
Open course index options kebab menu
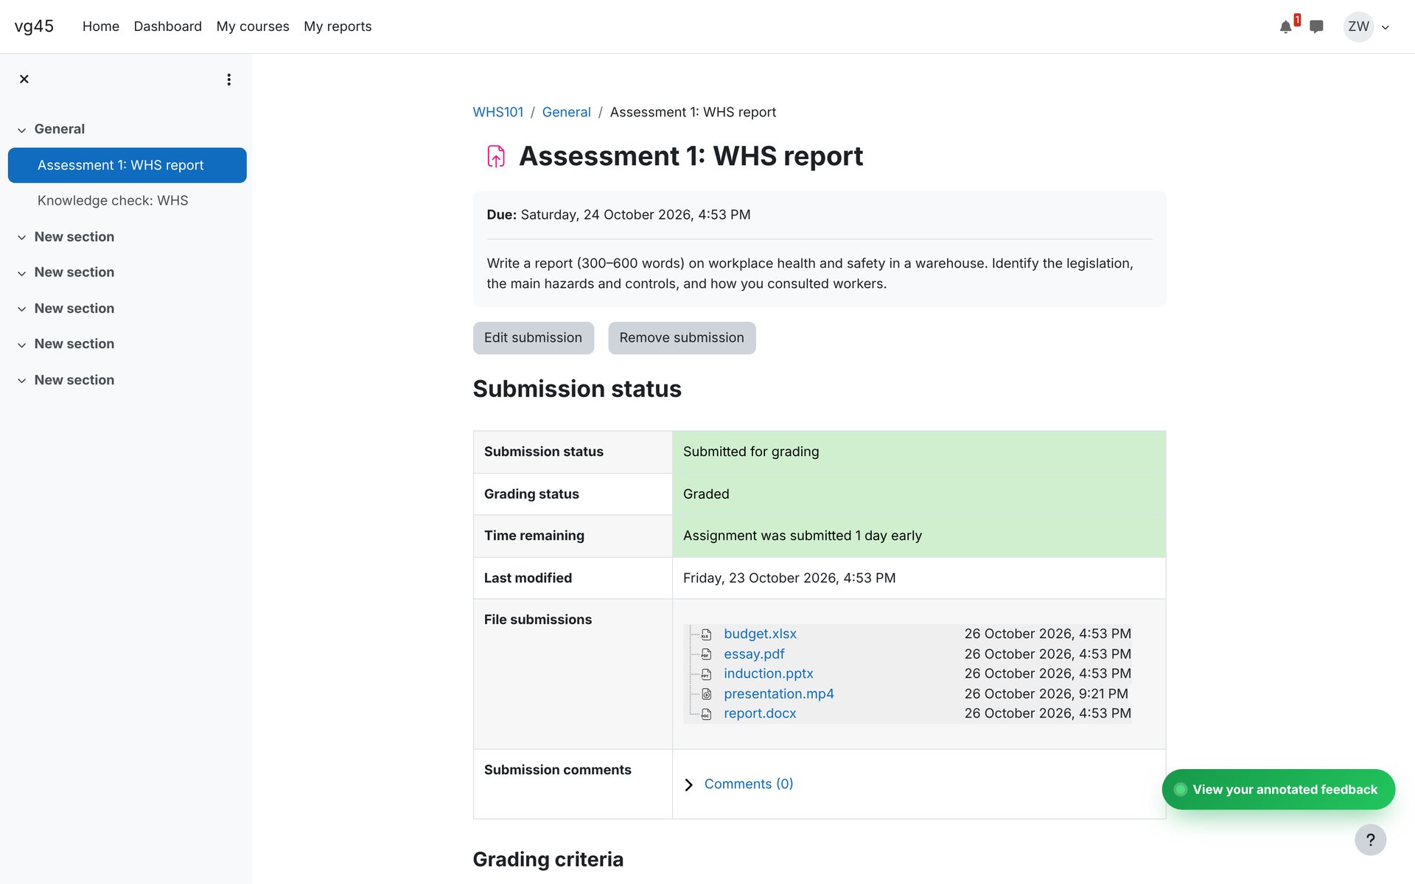coord(229,80)
